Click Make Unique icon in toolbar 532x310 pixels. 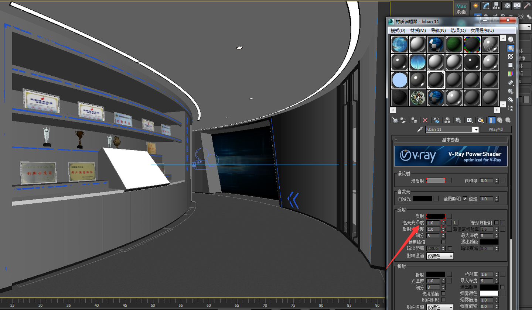tap(447, 120)
